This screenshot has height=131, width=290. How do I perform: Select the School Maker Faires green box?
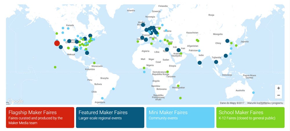[x=250, y=117]
